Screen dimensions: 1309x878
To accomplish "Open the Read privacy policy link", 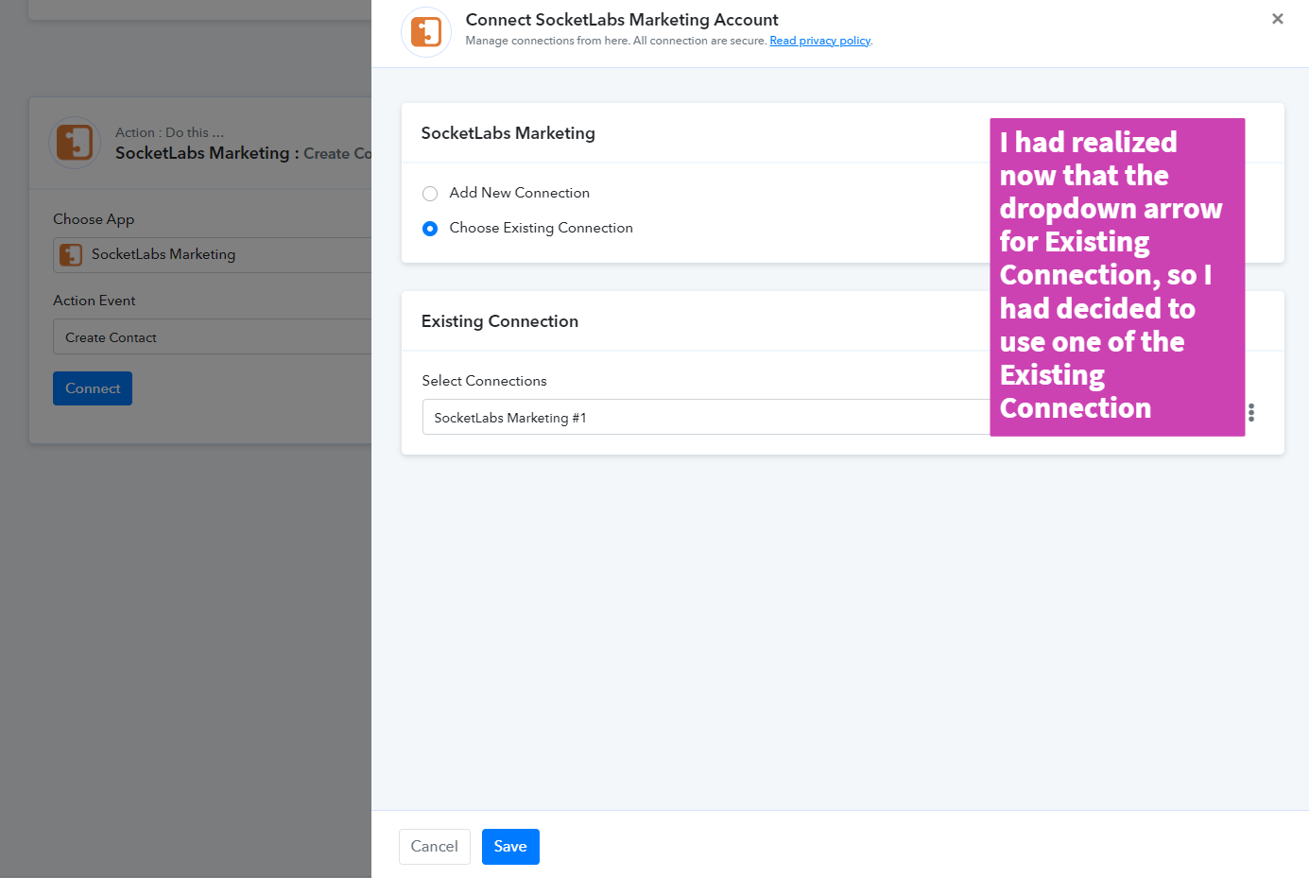I will coord(819,41).
